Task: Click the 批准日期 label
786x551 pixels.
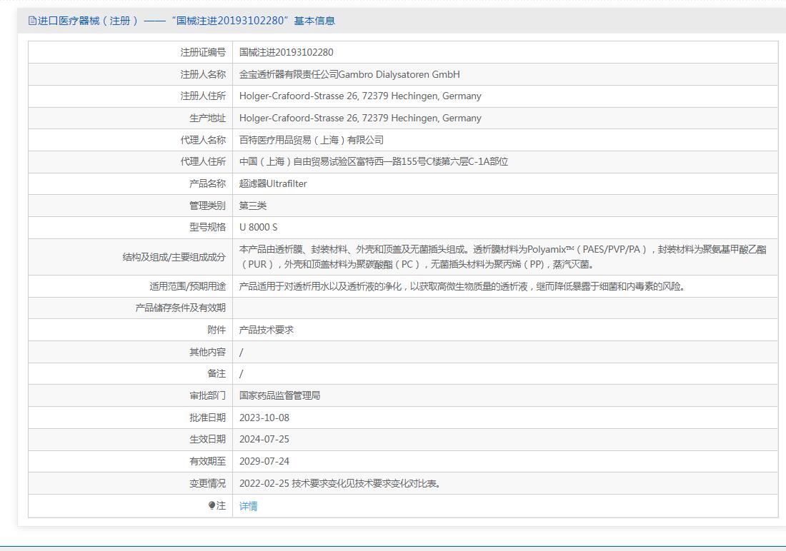Action: [207, 418]
